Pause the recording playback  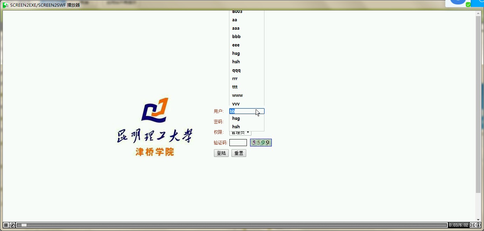tap(6, 225)
